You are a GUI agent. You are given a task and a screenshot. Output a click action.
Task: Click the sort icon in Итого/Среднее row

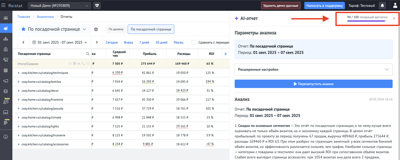coord(70,64)
